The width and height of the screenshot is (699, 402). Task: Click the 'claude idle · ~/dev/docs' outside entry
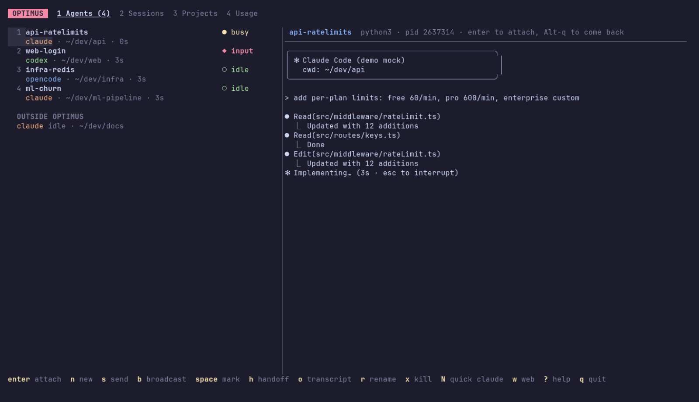click(x=70, y=126)
